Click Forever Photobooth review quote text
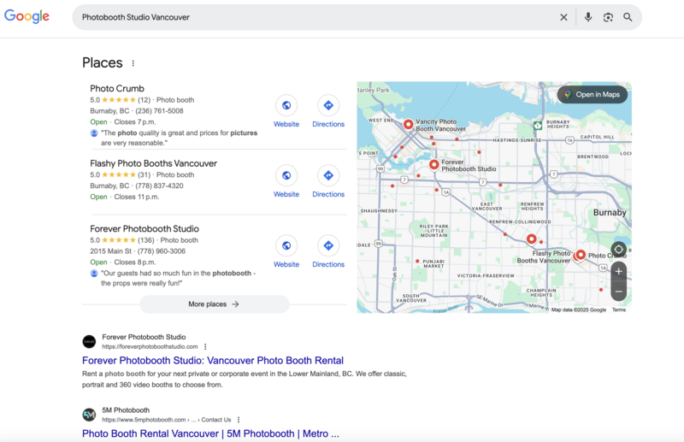The height and width of the screenshot is (442, 684). click(x=178, y=278)
